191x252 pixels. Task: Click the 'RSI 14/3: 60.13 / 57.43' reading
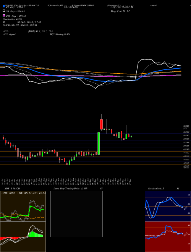(22, 22)
